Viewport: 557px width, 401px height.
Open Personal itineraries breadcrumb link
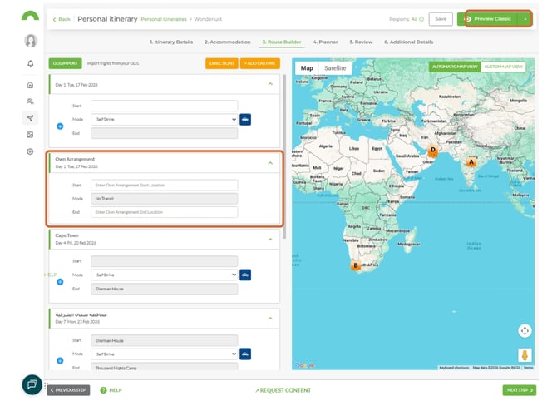pyautogui.click(x=164, y=19)
